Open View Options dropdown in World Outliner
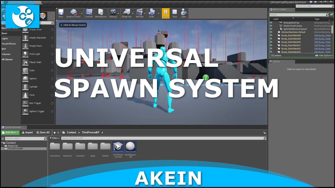335x188 pixels. point(324,56)
